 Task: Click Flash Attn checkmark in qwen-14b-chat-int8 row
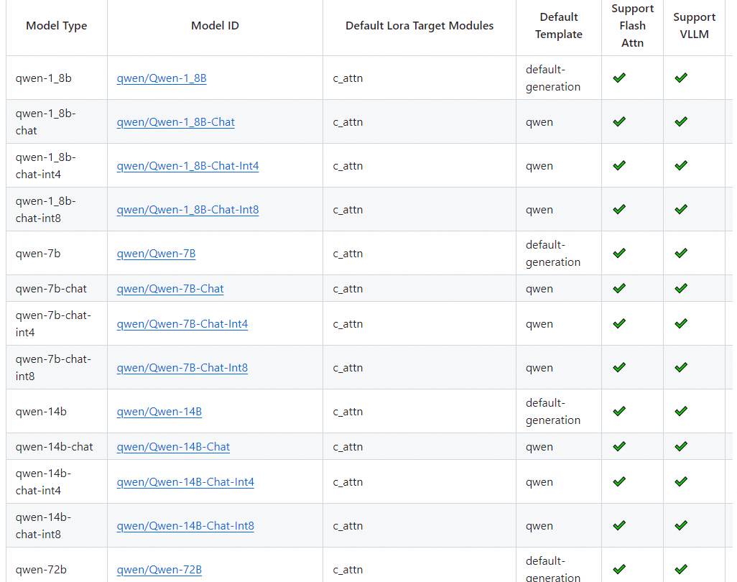click(619, 525)
